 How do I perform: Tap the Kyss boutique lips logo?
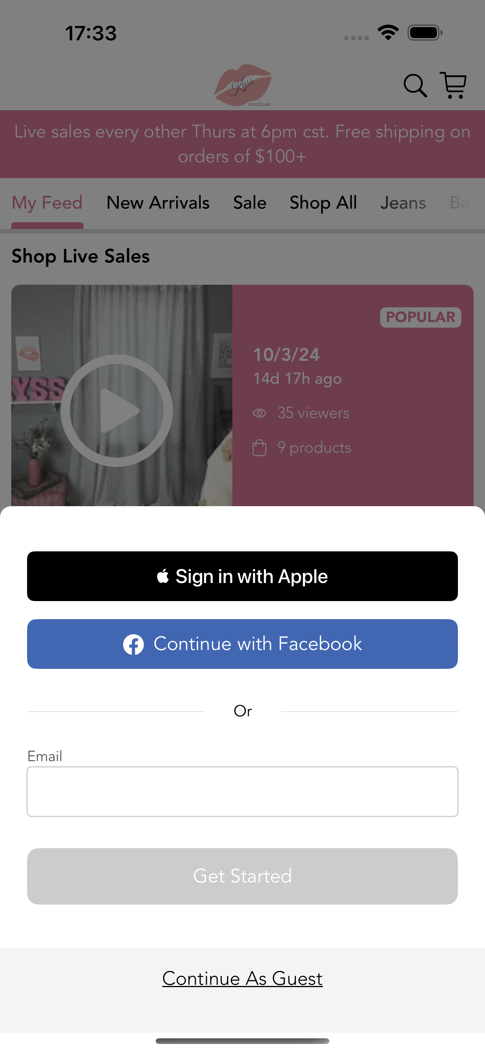(x=243, y=85)
